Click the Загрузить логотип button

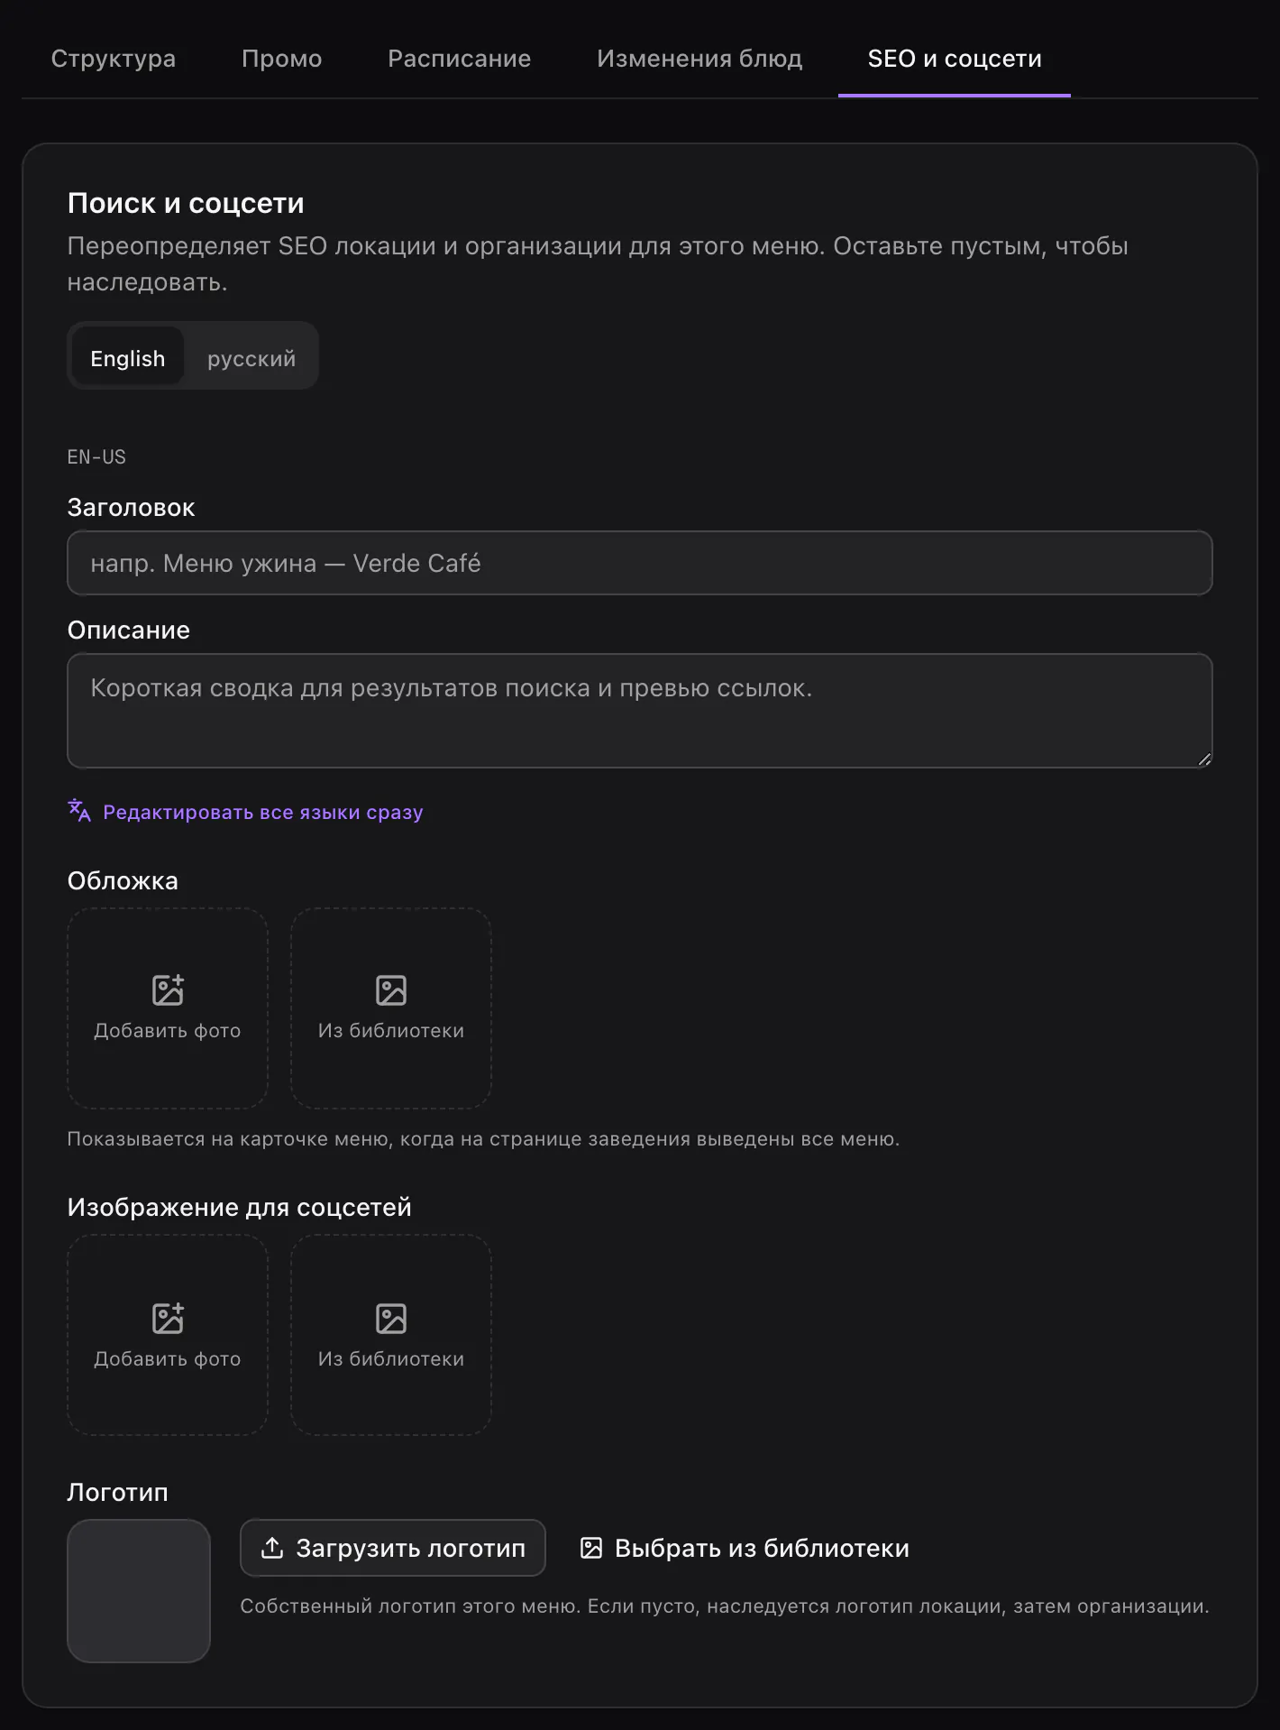pos(393,1548)
